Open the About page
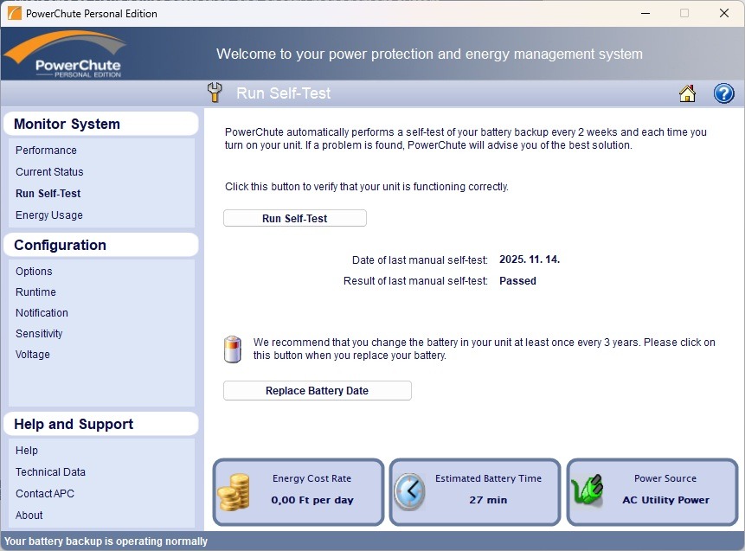Screen dimensions: 745x551 [29, 515]
